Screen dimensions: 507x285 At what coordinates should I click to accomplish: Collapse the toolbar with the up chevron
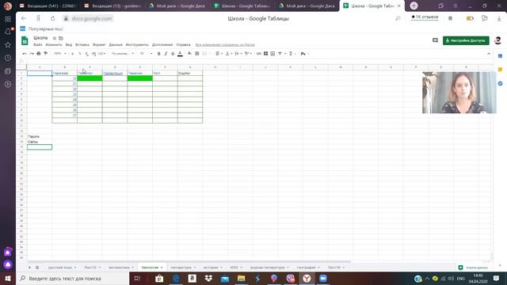point(489,54)
